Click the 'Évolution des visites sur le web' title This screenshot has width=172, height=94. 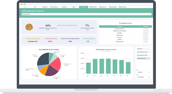(x=106, y=49)
